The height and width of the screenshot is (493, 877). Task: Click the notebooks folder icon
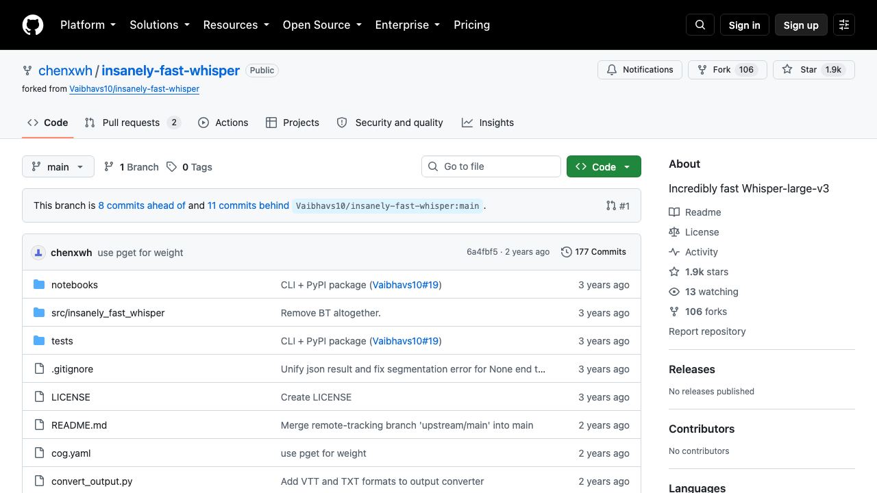click(39, 285)
